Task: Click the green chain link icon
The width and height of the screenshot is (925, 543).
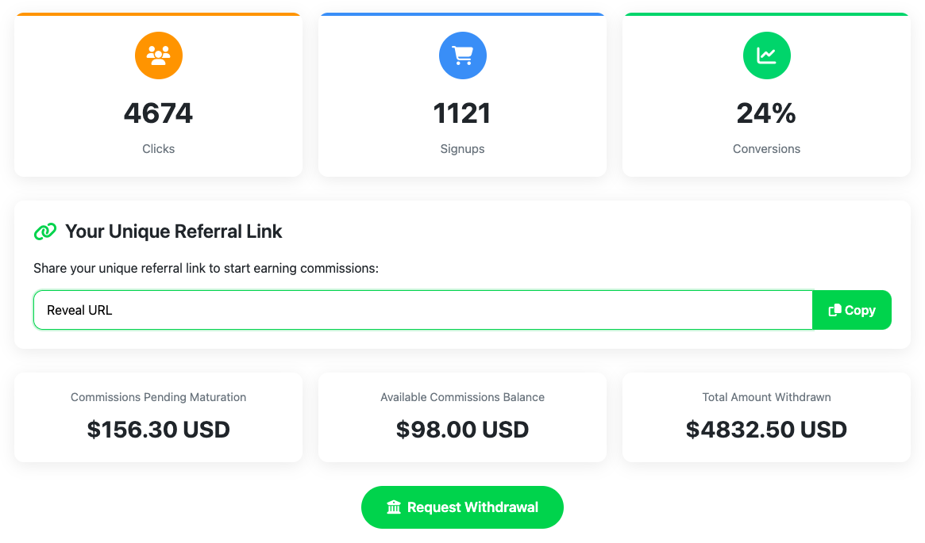Action: point(44,231)
